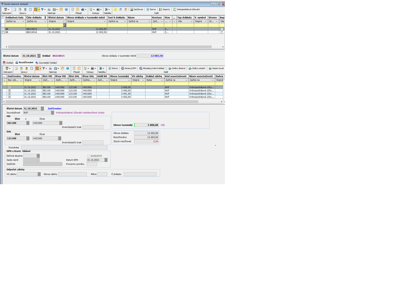Click the Vnitropodnikové účtování sigma icon

(175, 9)
